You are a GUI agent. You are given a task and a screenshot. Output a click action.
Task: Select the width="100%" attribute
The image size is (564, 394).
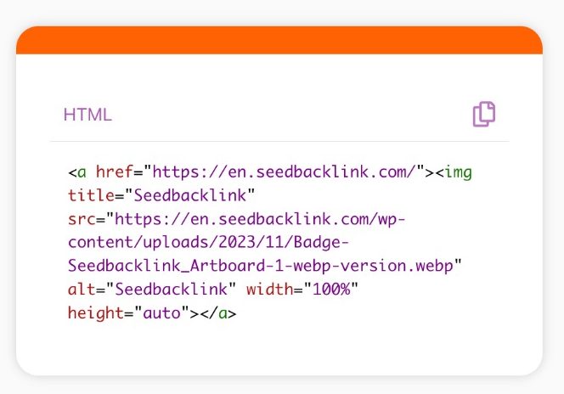[x=302, y=290]
